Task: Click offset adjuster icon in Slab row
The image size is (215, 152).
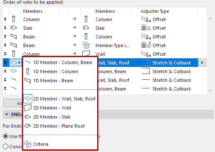Action: coord(146,28)
